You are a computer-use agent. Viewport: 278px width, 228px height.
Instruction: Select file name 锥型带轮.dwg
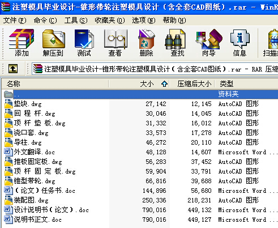(x=35, y=181)
